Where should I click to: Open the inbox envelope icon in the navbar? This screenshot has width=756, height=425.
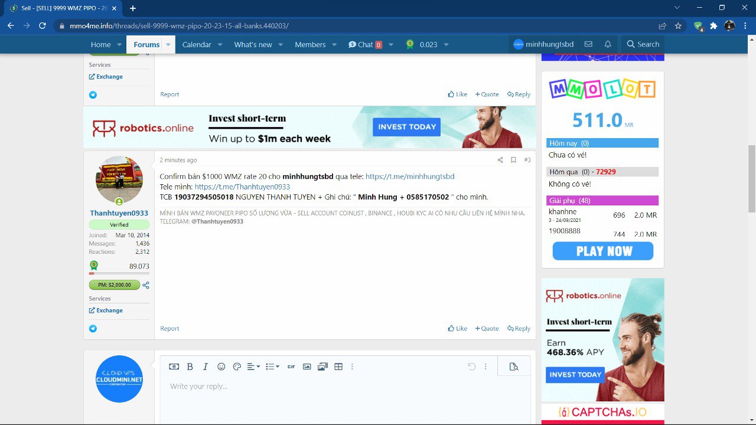(x=588, y=44)
